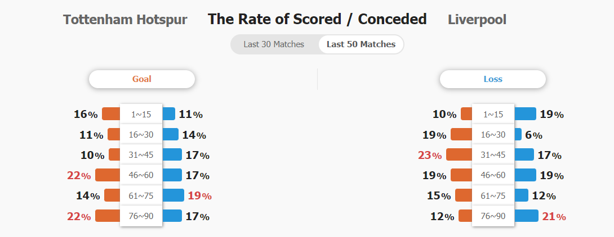
Task: Select the 1~15 interval label under Goal
Action: pos(141,114)
